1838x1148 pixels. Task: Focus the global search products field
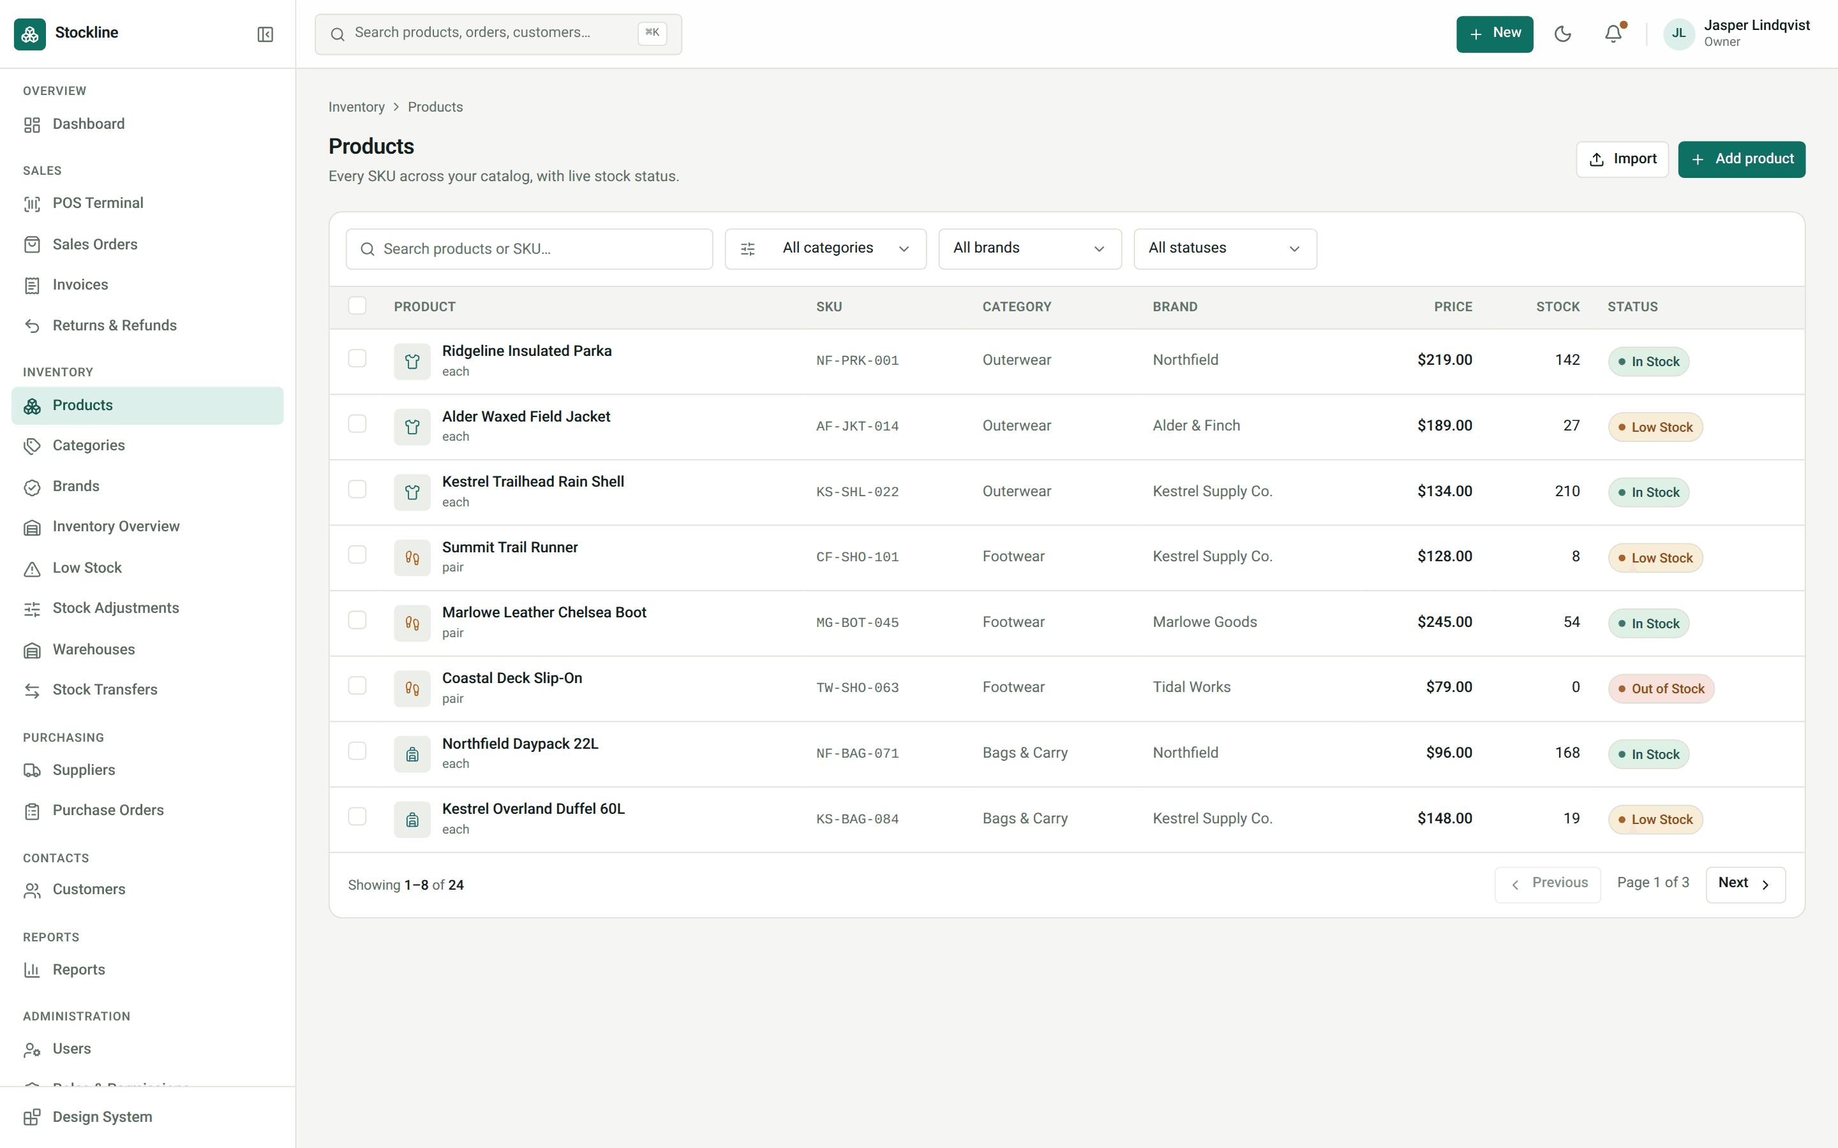498,34
